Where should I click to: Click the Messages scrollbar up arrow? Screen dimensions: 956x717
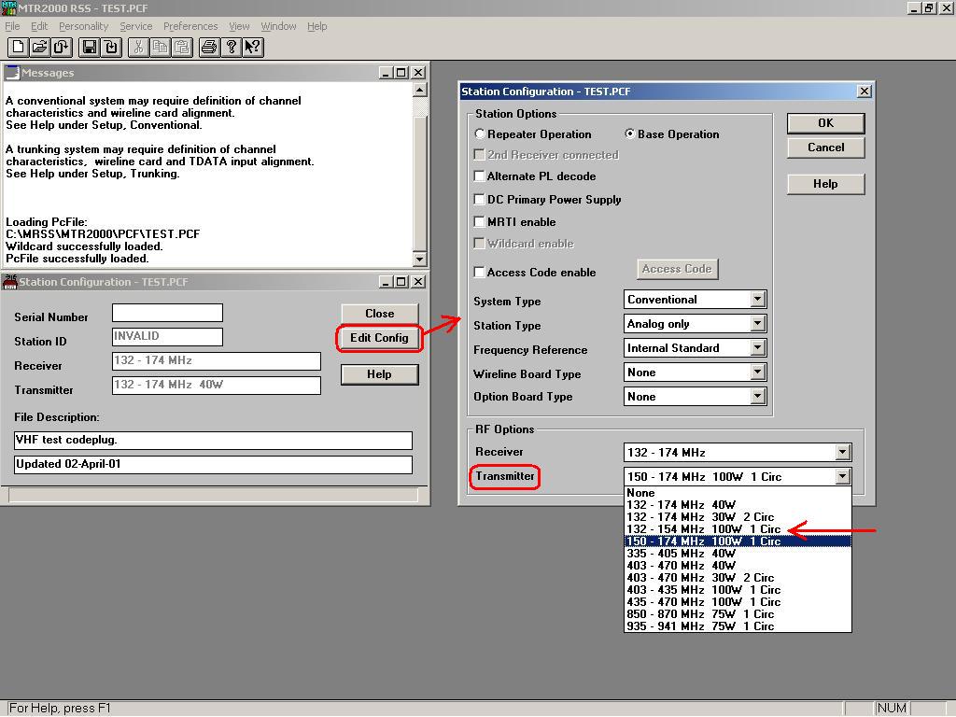[419, 91]
